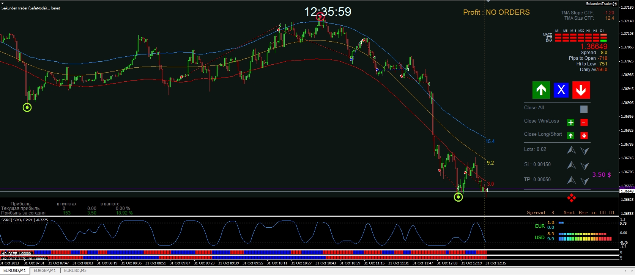Click the green circle marker at chart's left low
Screen dimensions: 635x275
pos(27,107)
